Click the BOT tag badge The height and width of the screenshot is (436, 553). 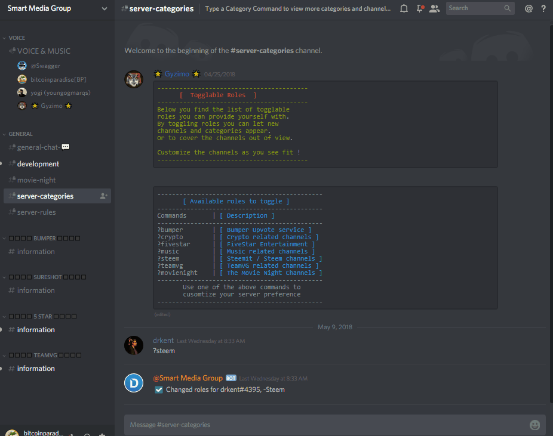231,378
